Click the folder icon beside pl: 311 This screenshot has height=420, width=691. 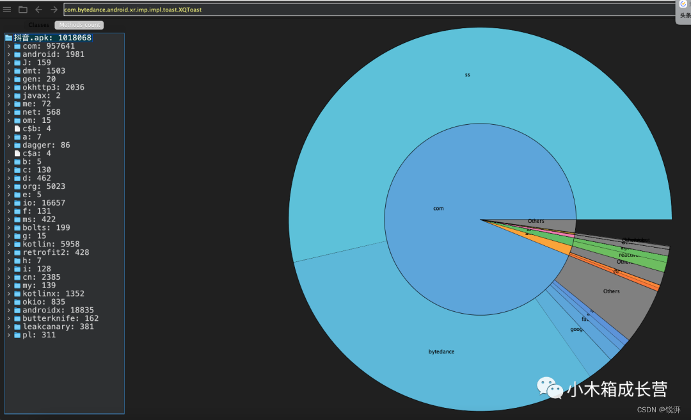point(17,335)
